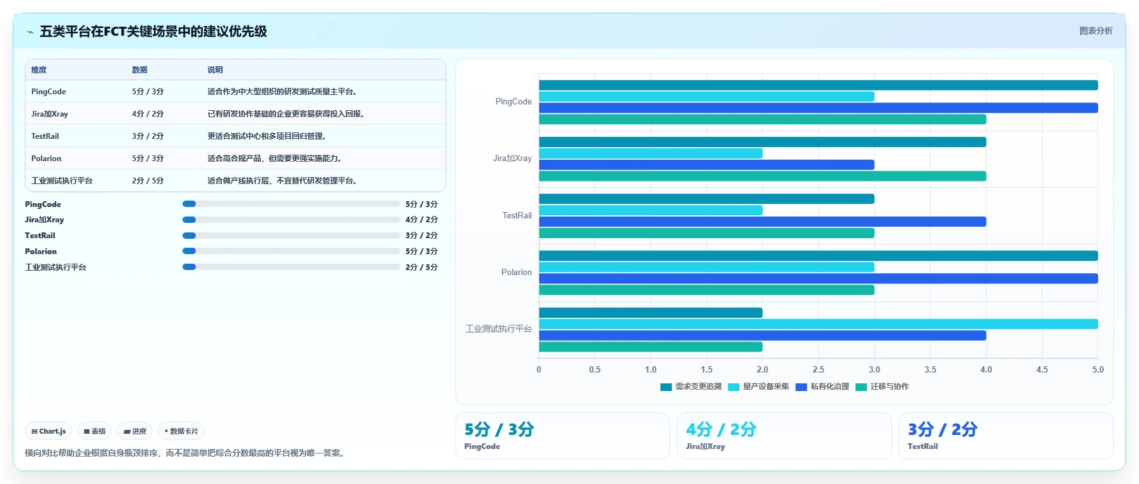Click the small icon beside the card title
Viewport: 1139px width, 484px height.
30,32
